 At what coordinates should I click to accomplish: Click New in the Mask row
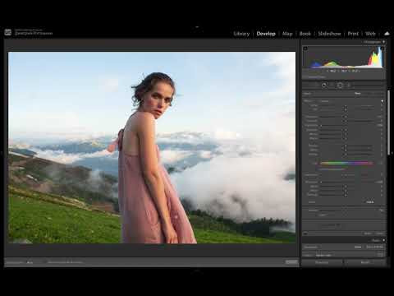(x=358, y=94)
